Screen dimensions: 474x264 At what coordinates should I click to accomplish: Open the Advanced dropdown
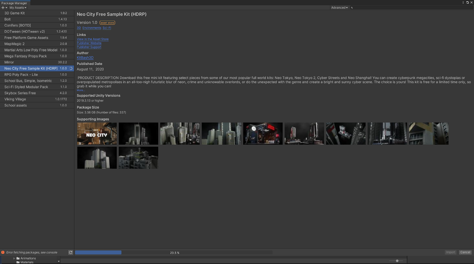340,8
